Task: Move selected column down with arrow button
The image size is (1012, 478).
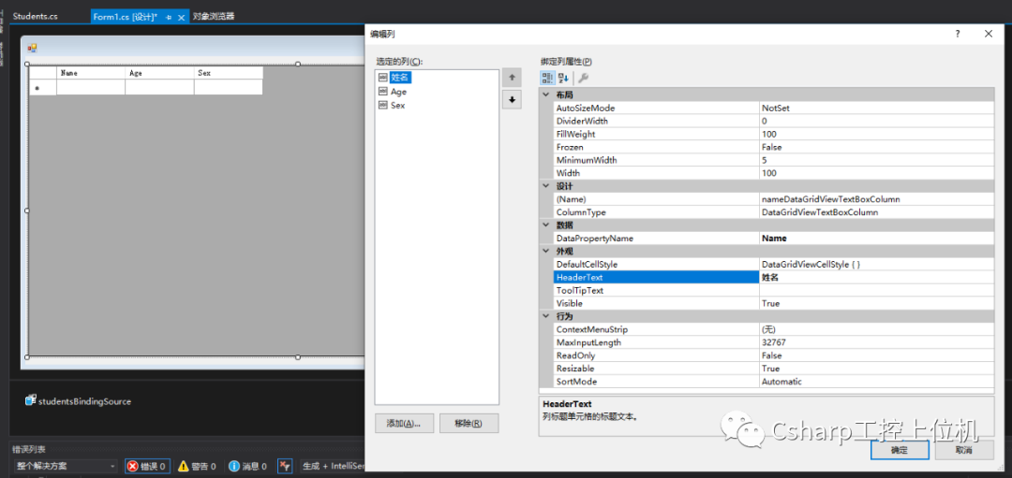Action: (x=512, y=100)
